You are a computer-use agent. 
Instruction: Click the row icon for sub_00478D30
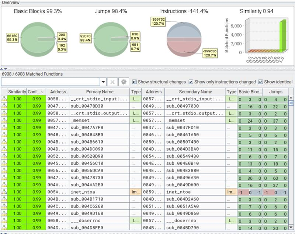4,106
